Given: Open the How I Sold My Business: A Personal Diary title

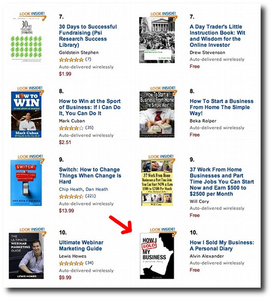Looking at the screenshot, I should (x=222, y=246).
